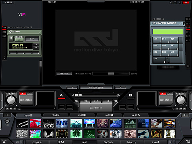Click the TAP button in BPM module
The image size is (192, 144).
pyautogui.click(x=32, y=39)
